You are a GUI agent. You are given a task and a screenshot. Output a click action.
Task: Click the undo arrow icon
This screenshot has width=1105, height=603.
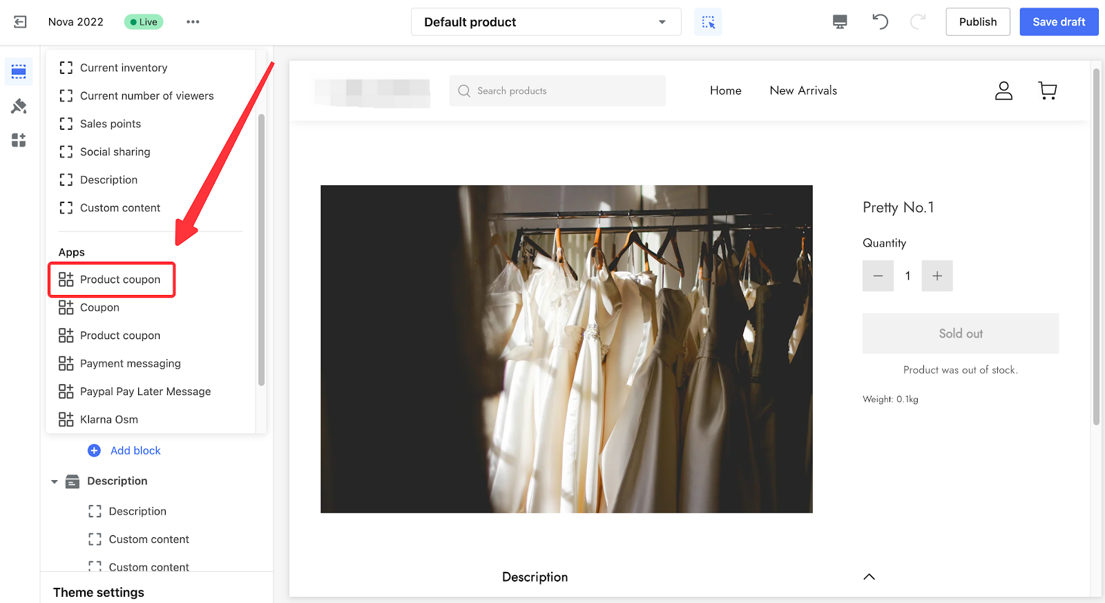880,22
